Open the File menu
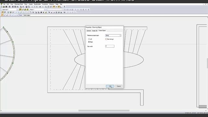 click(x=4, y=4)
